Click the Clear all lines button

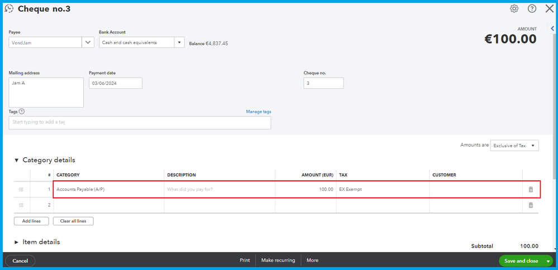pyautogui.click(x=73, y=221)
